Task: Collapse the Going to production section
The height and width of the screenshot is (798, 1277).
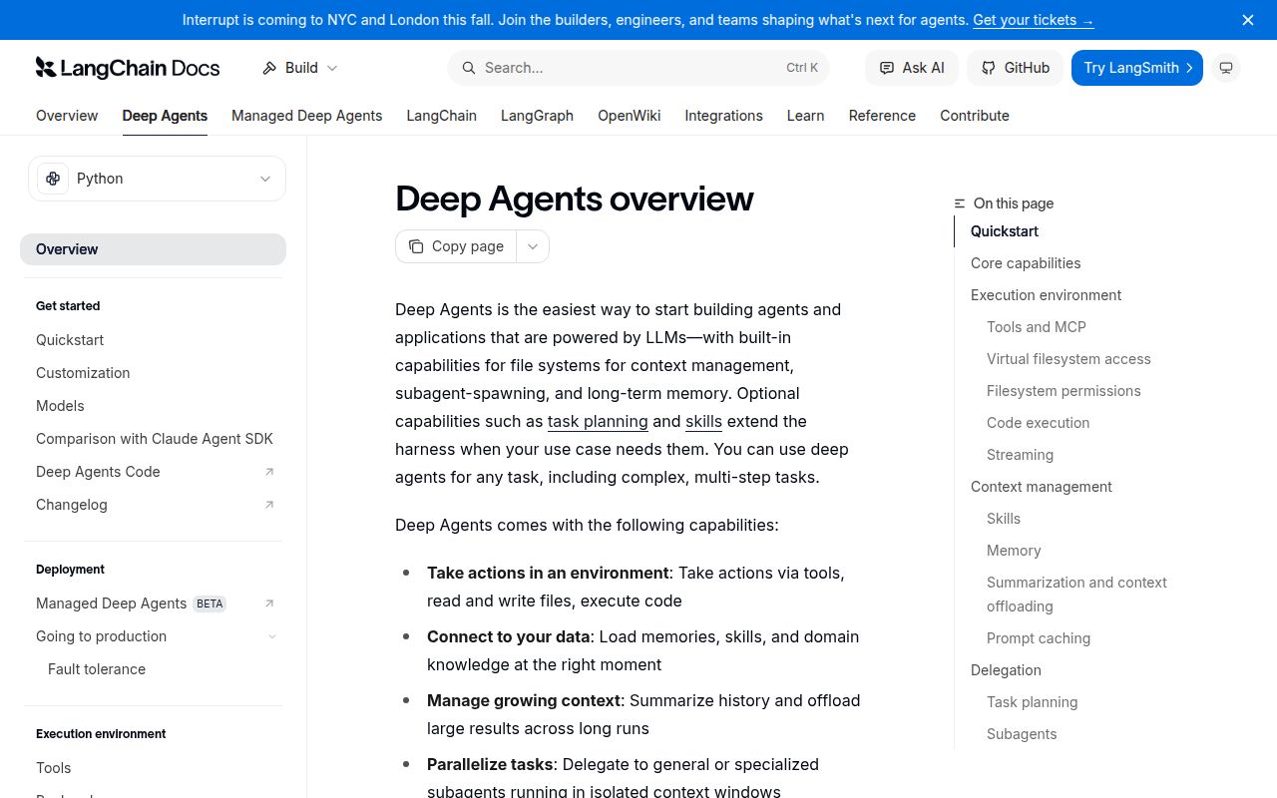Action: pos(272,636)
